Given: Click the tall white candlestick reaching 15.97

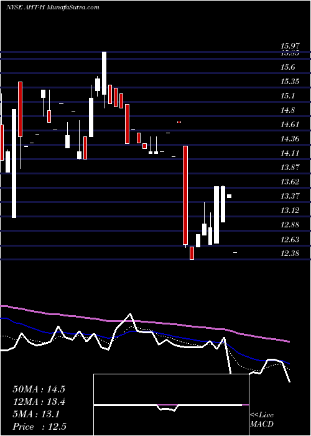Looking at the screenshot, I should (104, 73).
